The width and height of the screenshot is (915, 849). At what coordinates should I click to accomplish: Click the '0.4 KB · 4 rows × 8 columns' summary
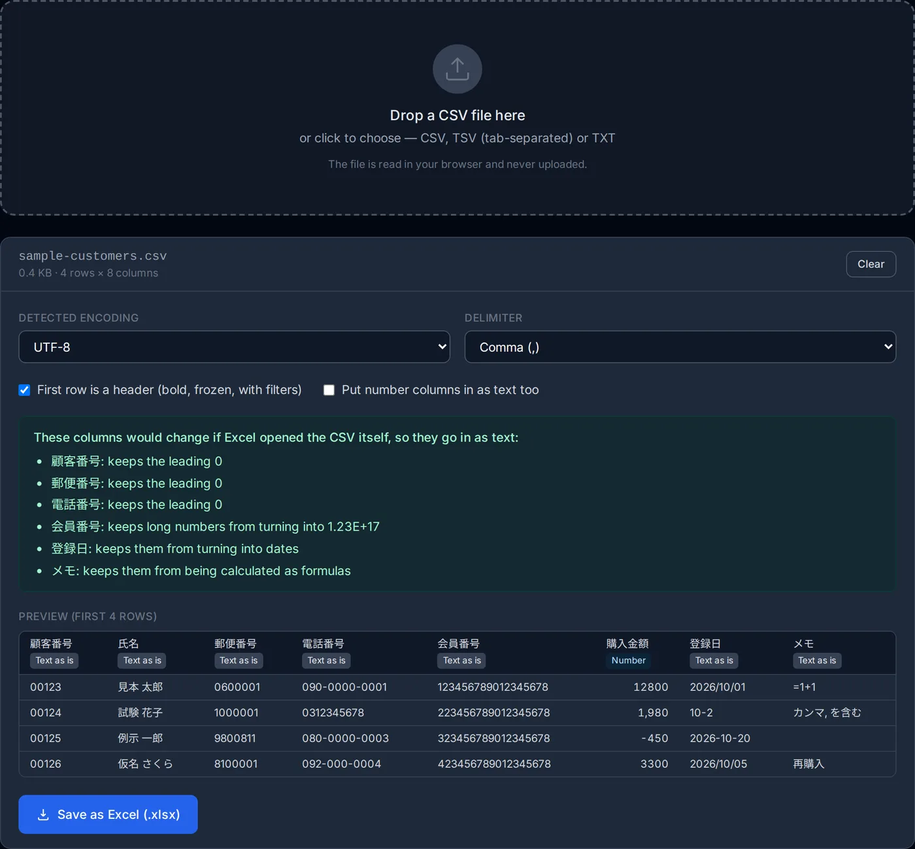coord(88,273)
